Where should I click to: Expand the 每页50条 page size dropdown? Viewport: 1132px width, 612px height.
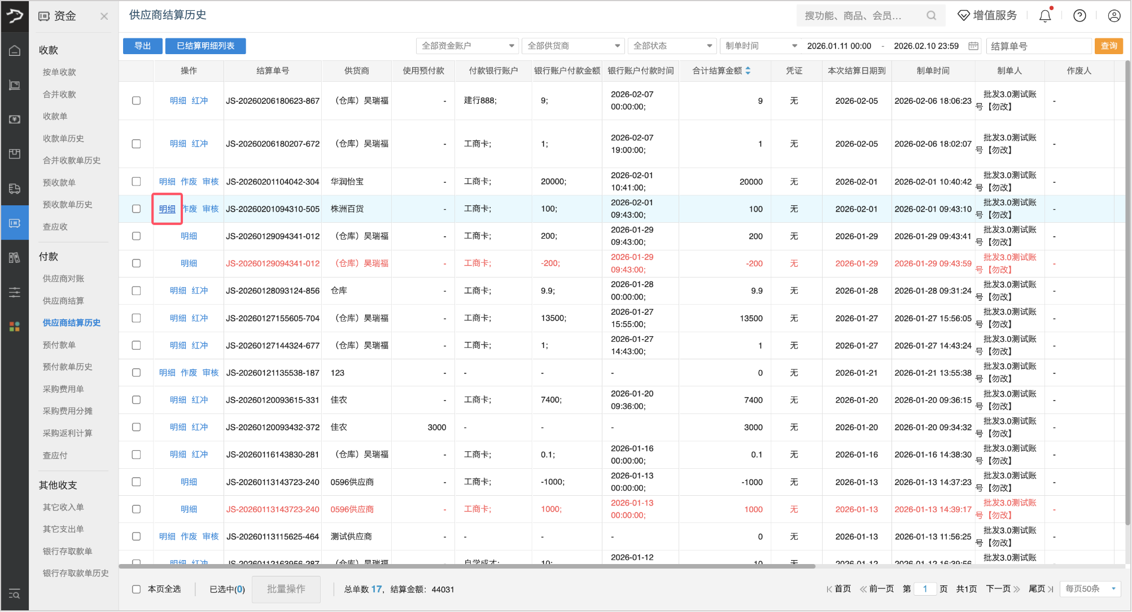coord(1090,589)
